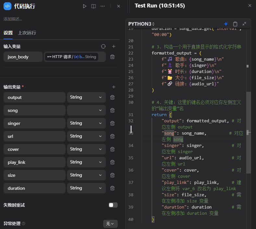Open type dropdown for size
This screenshot has width=256, height=229.
pos(86,175)
